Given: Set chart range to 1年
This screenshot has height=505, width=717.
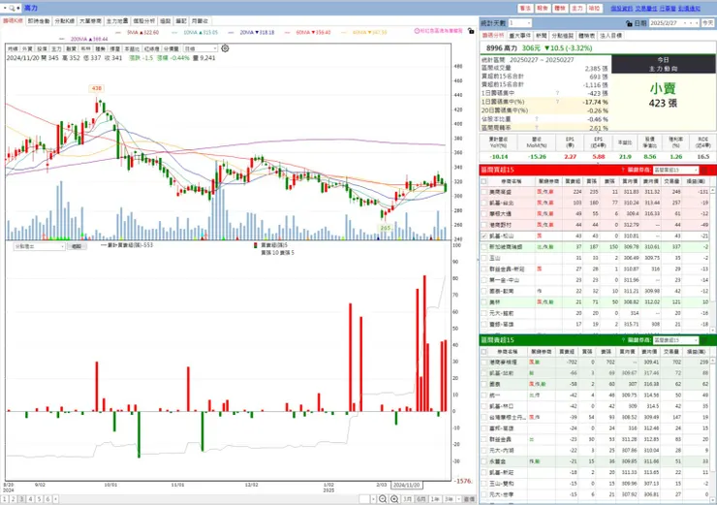Looking at the screenshot, I should (435, 499).
